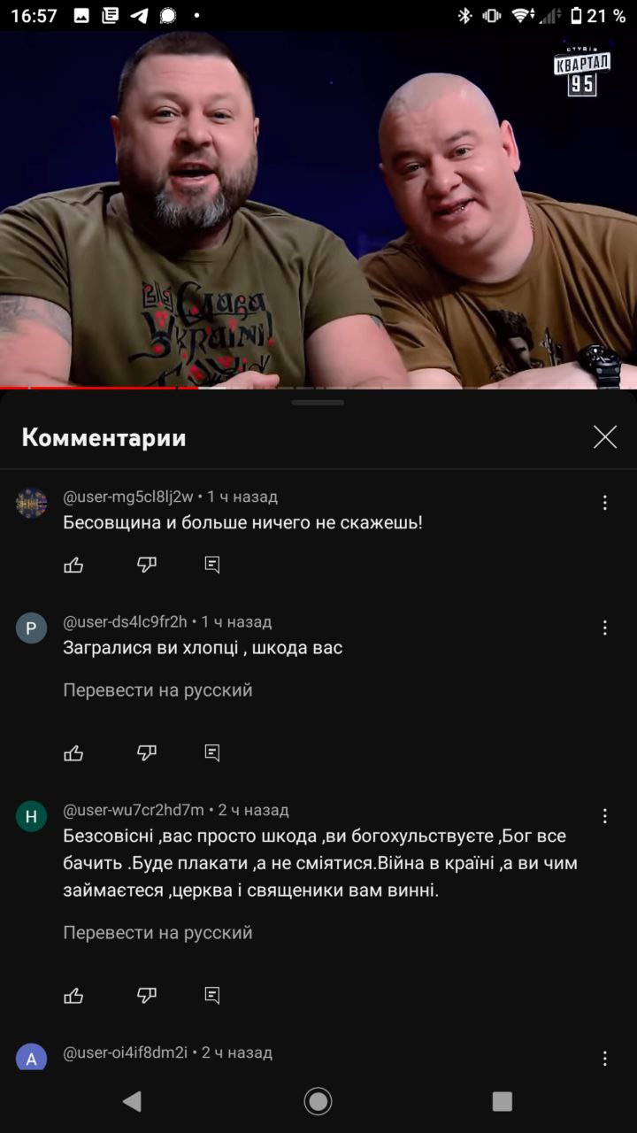Tap the Android back navigation button
Viewport: 637px width, 1133px height.
pos(132,1101)
